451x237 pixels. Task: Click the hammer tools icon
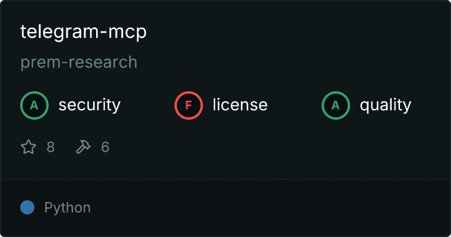pos(83,147)
